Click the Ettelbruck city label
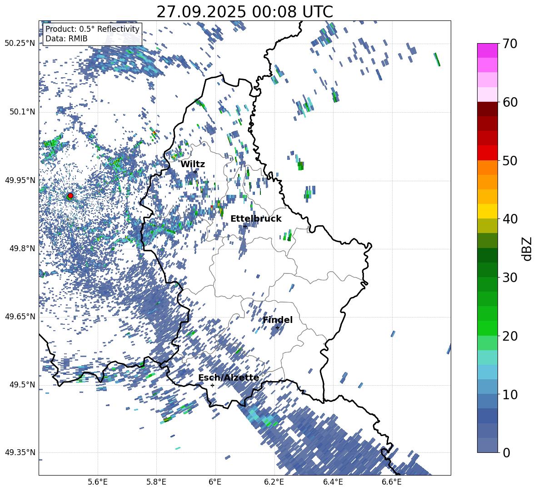 coord(256,219)
